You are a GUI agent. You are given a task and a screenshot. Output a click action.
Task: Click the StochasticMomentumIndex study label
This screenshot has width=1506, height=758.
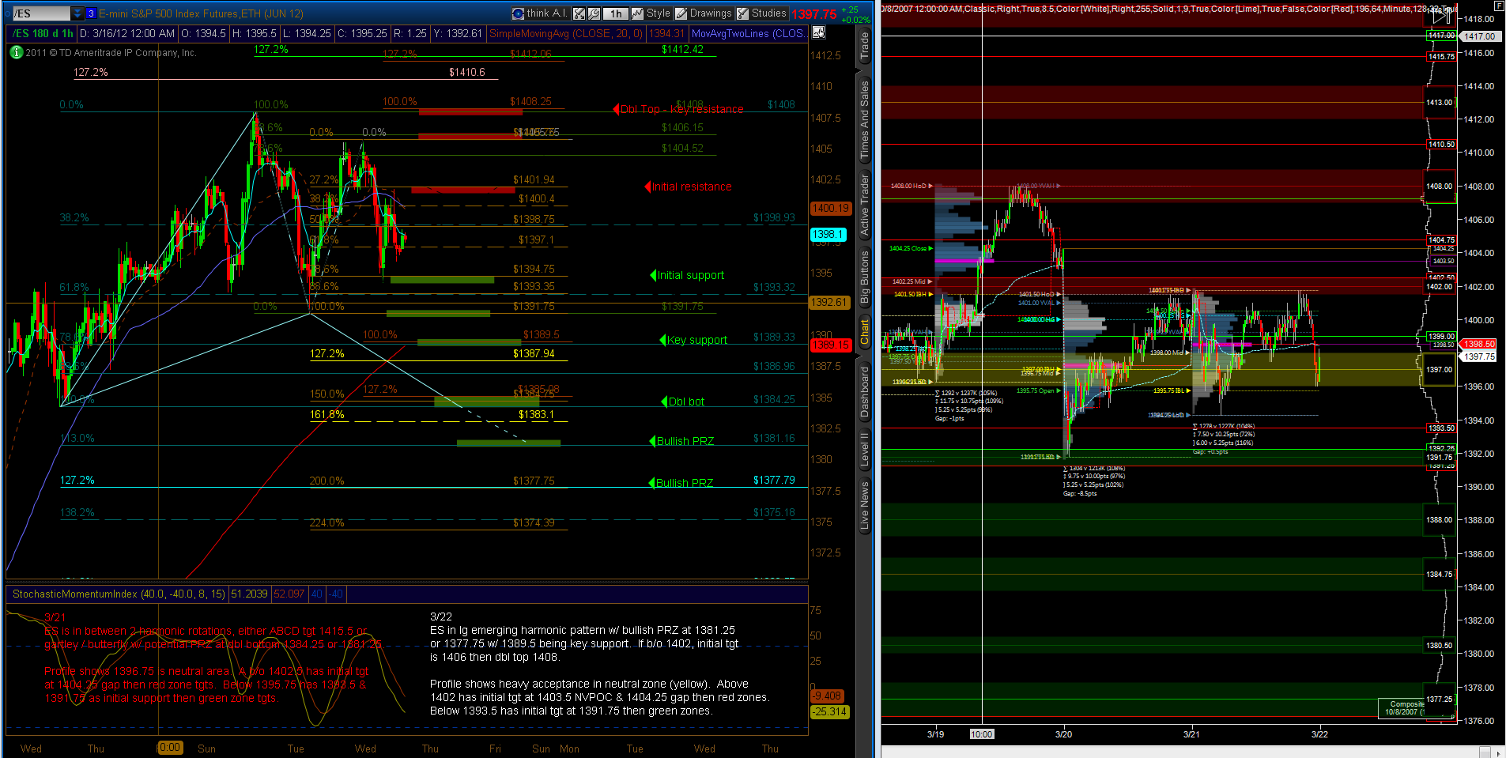pos(118,594)
